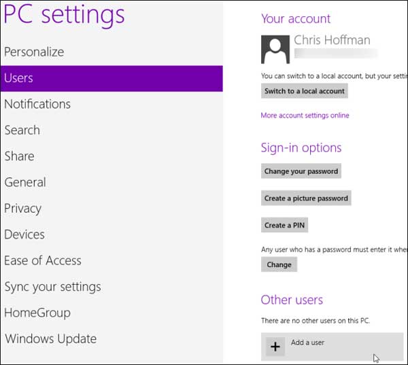Screen dimensions: 408x365
Task: Click the Change button under sign-in options
Action: (279, 265)
